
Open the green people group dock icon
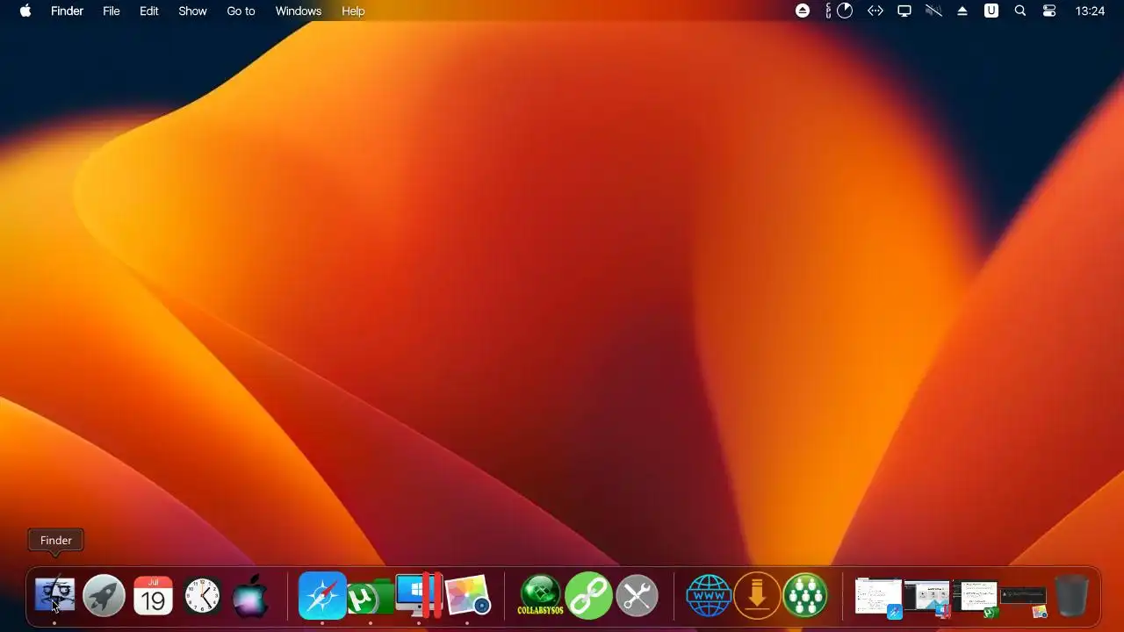tap(805, 596)
